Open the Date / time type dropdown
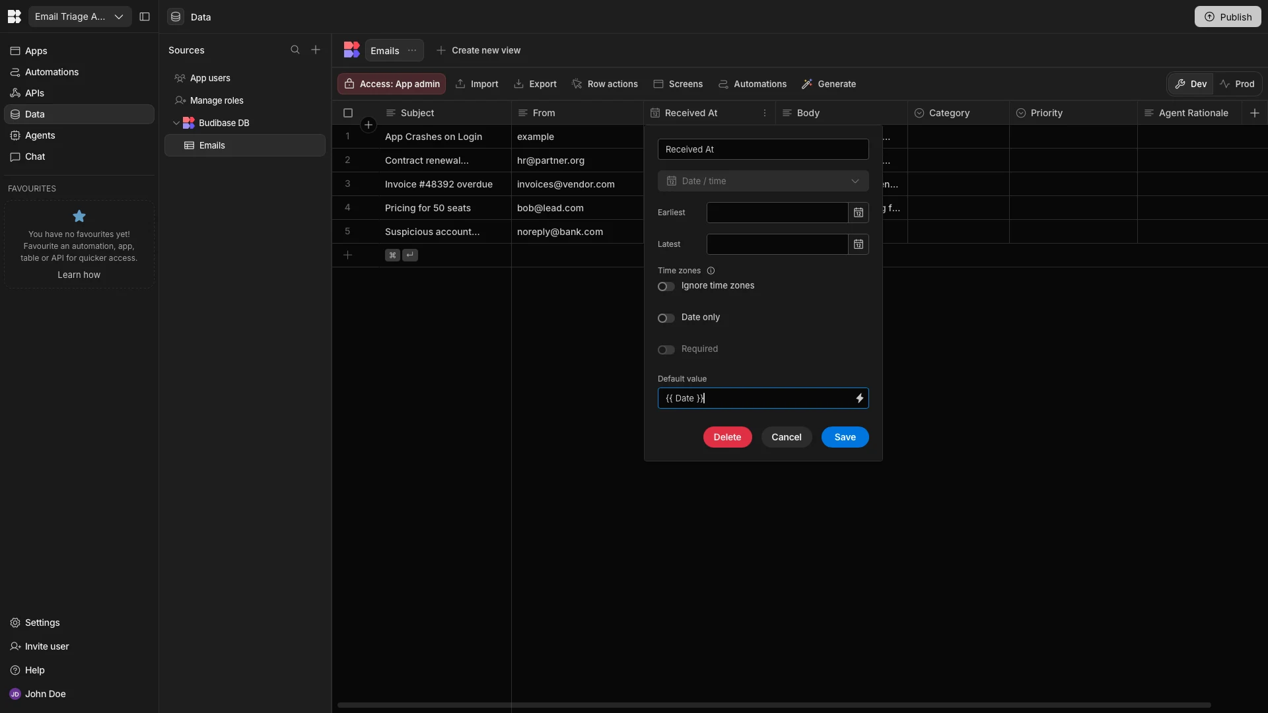The height and width of the screenshot is (713, 1268). [763, 181]
